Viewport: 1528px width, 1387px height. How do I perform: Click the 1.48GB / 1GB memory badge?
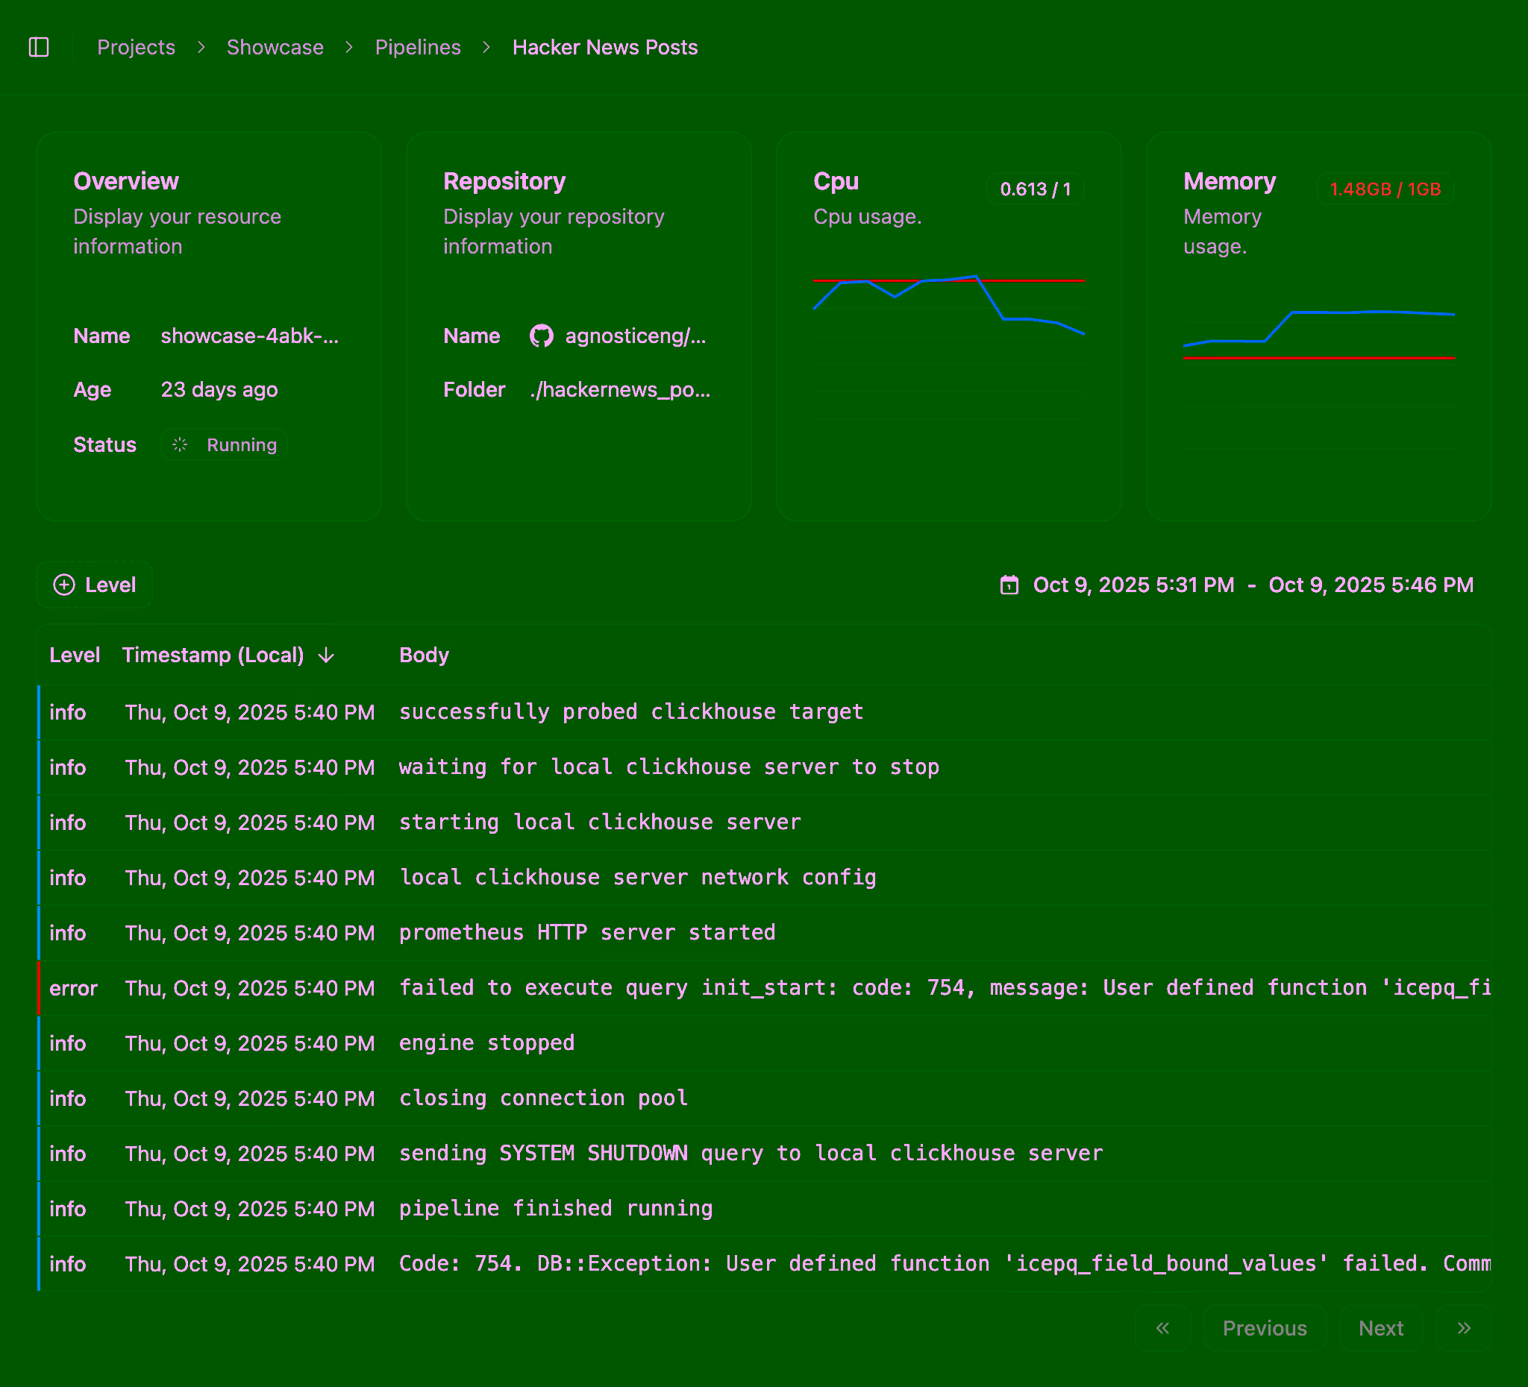click(x=1384, y=189)
